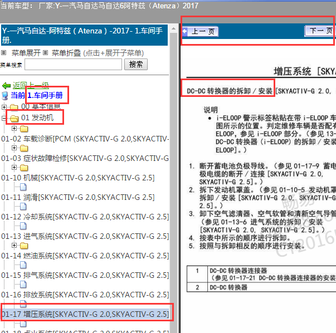The width and height of the screenshot is (336, 333).
Task: Click folder icon above 01-10 机械
Action: (x=24, y=168)
